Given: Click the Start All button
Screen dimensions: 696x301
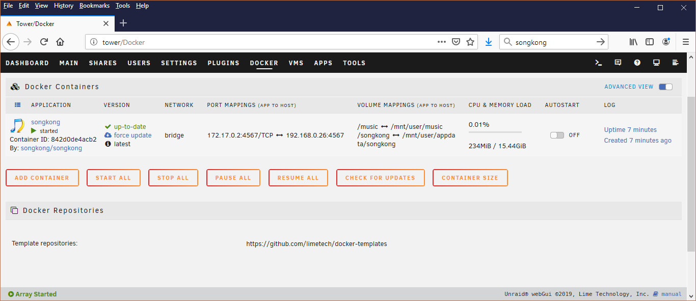Looking at the screenshot, I should pyautogui.click(x=114, y=178).
